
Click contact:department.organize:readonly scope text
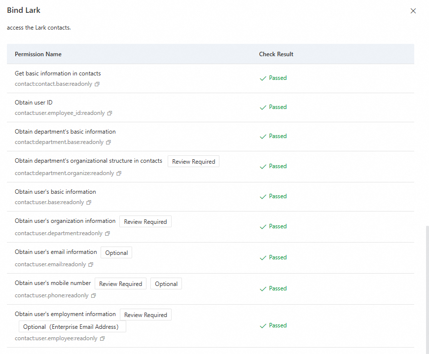click(x=64, y=173)
